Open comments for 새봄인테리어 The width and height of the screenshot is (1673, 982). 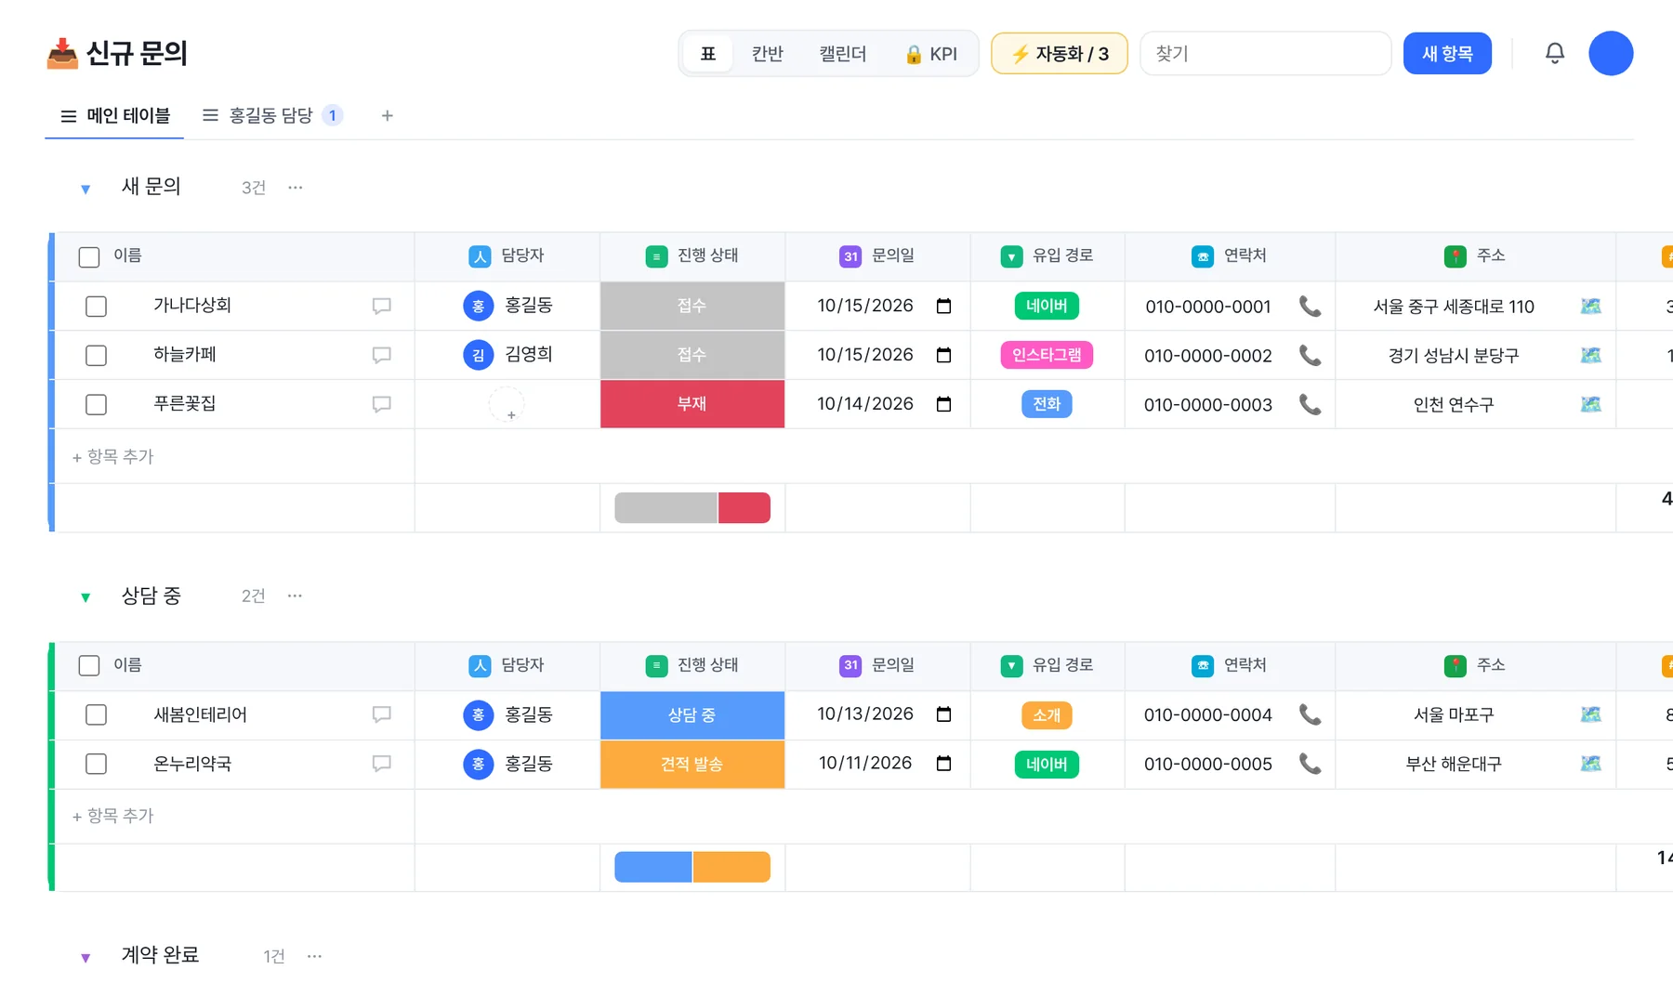tap(381, 714)
